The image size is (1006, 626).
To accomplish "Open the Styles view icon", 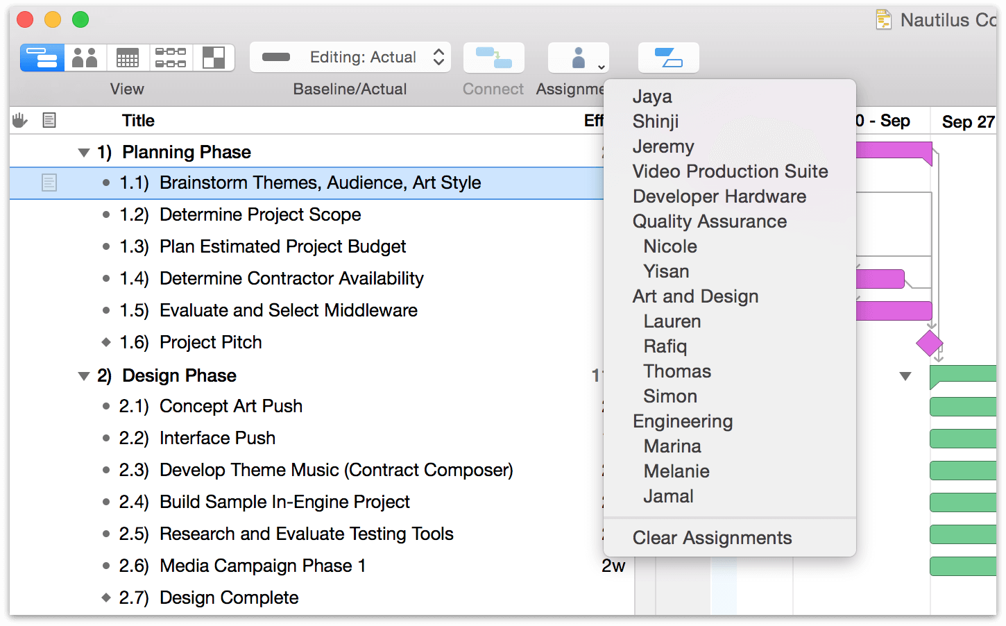I will click(x=214, y=58).
